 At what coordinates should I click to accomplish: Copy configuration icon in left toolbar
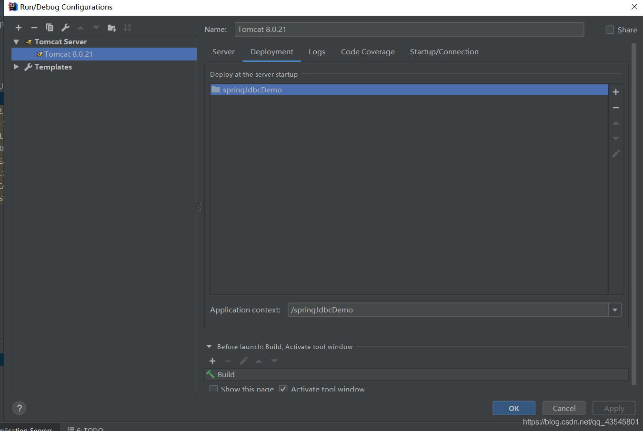[x=50, y=28]
